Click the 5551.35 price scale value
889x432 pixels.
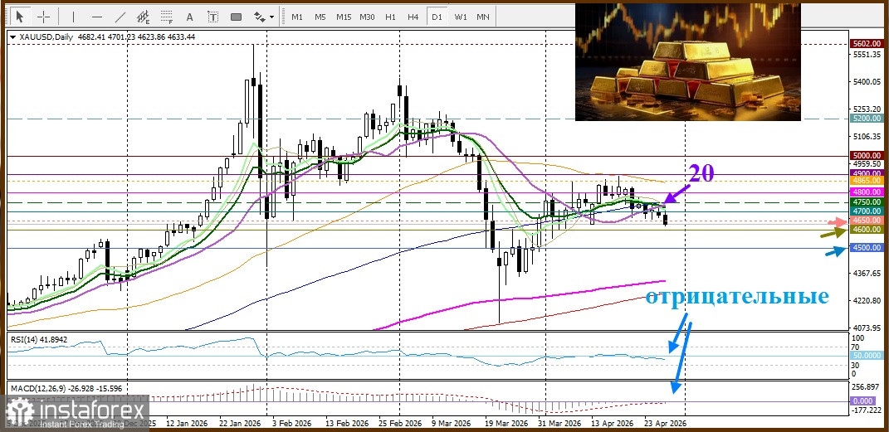tap(867, 55)
